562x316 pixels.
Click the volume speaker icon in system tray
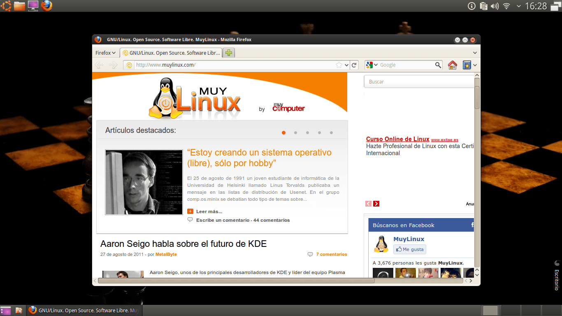(x=495, y=6)
